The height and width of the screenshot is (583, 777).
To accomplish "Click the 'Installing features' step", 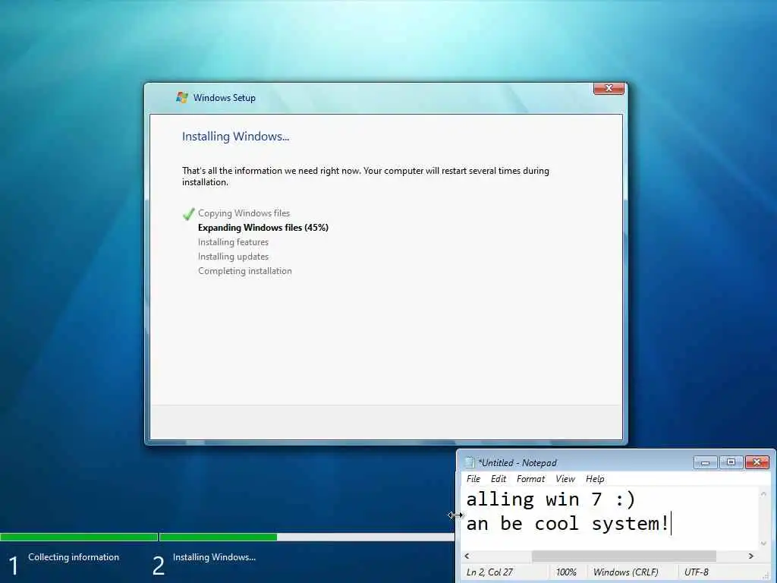I will (x=233, y=242).
